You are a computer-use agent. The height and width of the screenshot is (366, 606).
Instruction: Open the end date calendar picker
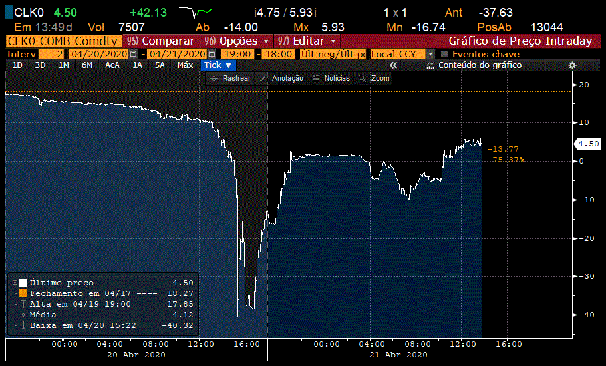[213, 53]
